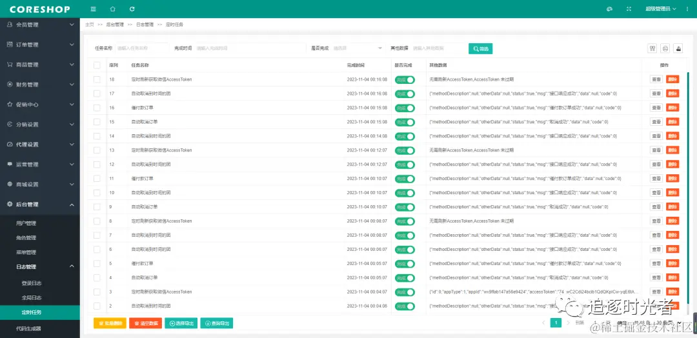Image resolution: width=697 pixels, height=338 pixels.
Task: Click red 删除 button for row 6
Action: 672,250
